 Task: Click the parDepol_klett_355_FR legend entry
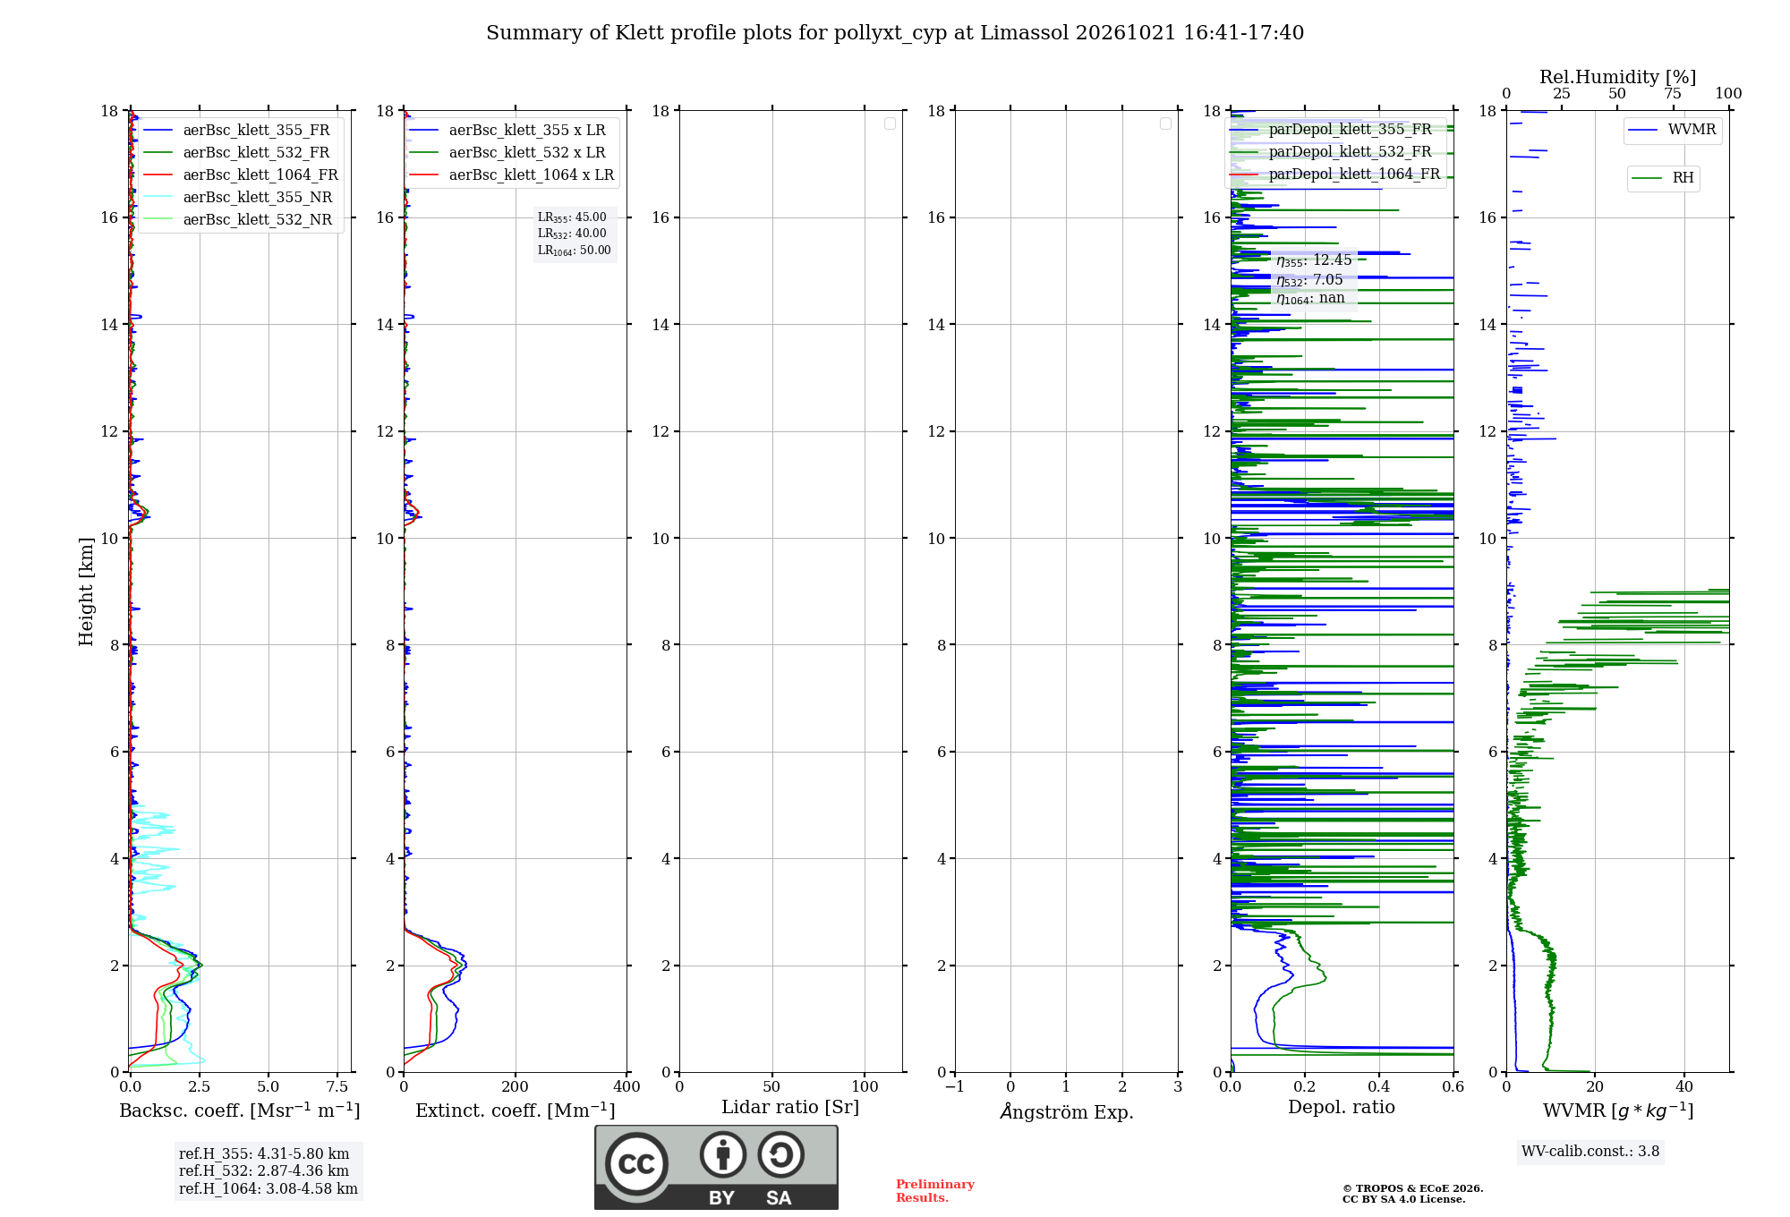[x=1331, y=129]
